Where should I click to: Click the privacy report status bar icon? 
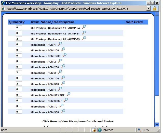(94, 130)
